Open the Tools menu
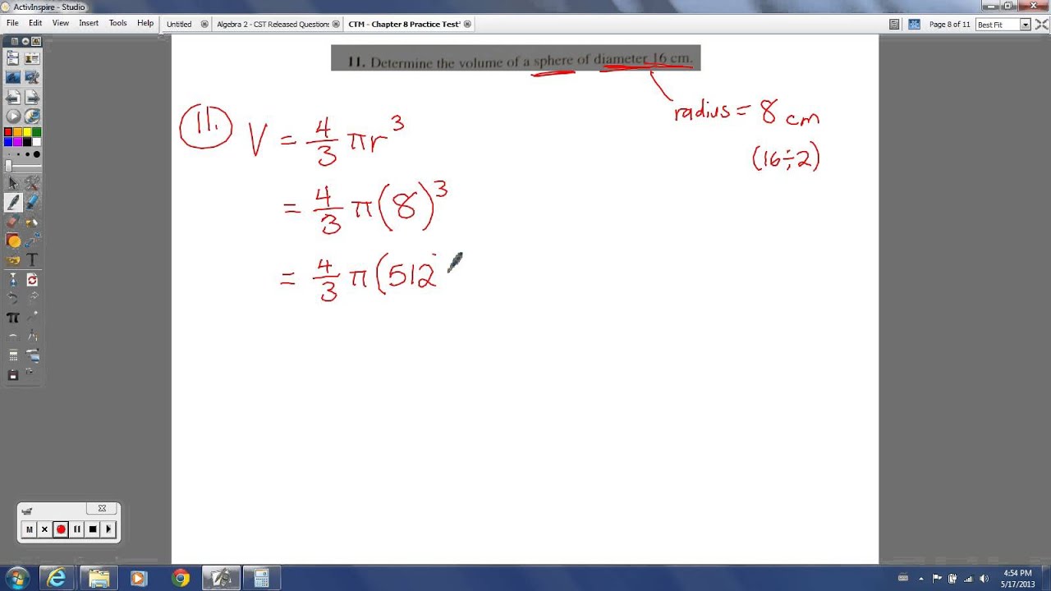Image resolution: width=1051 pixels, height=591 pixels. pyautogui.click(x=118, y=24)
